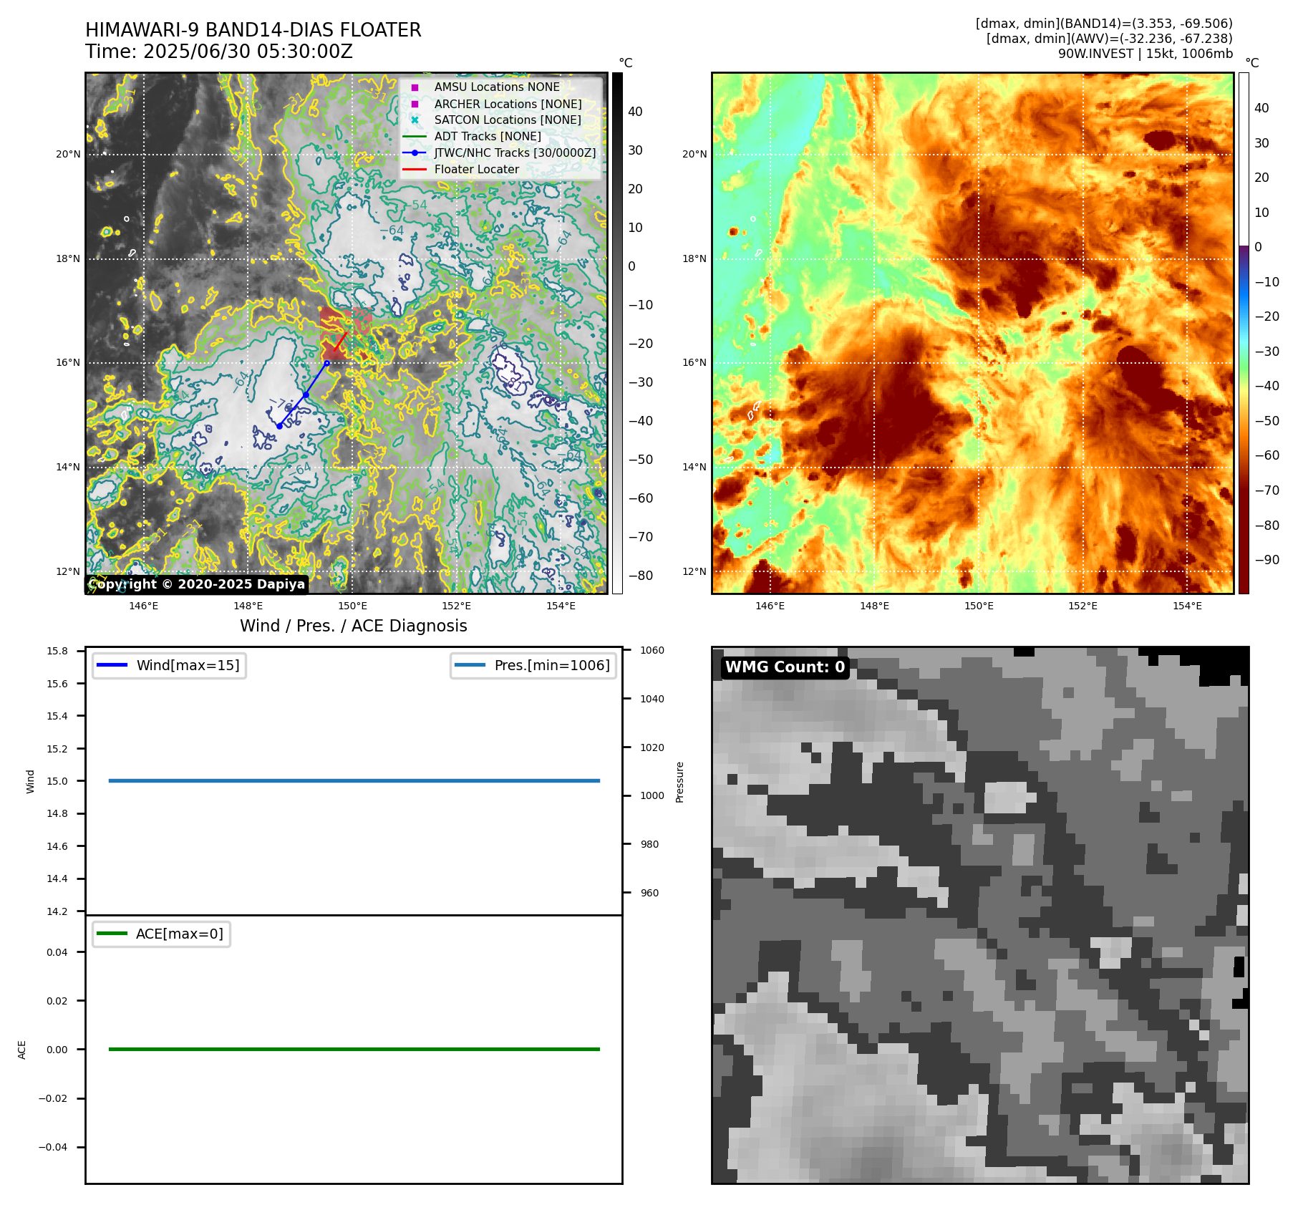Screen dimensions: 1298x1210
Task: Click the 148°E longitude label under right map
Action: coord(874,606)
